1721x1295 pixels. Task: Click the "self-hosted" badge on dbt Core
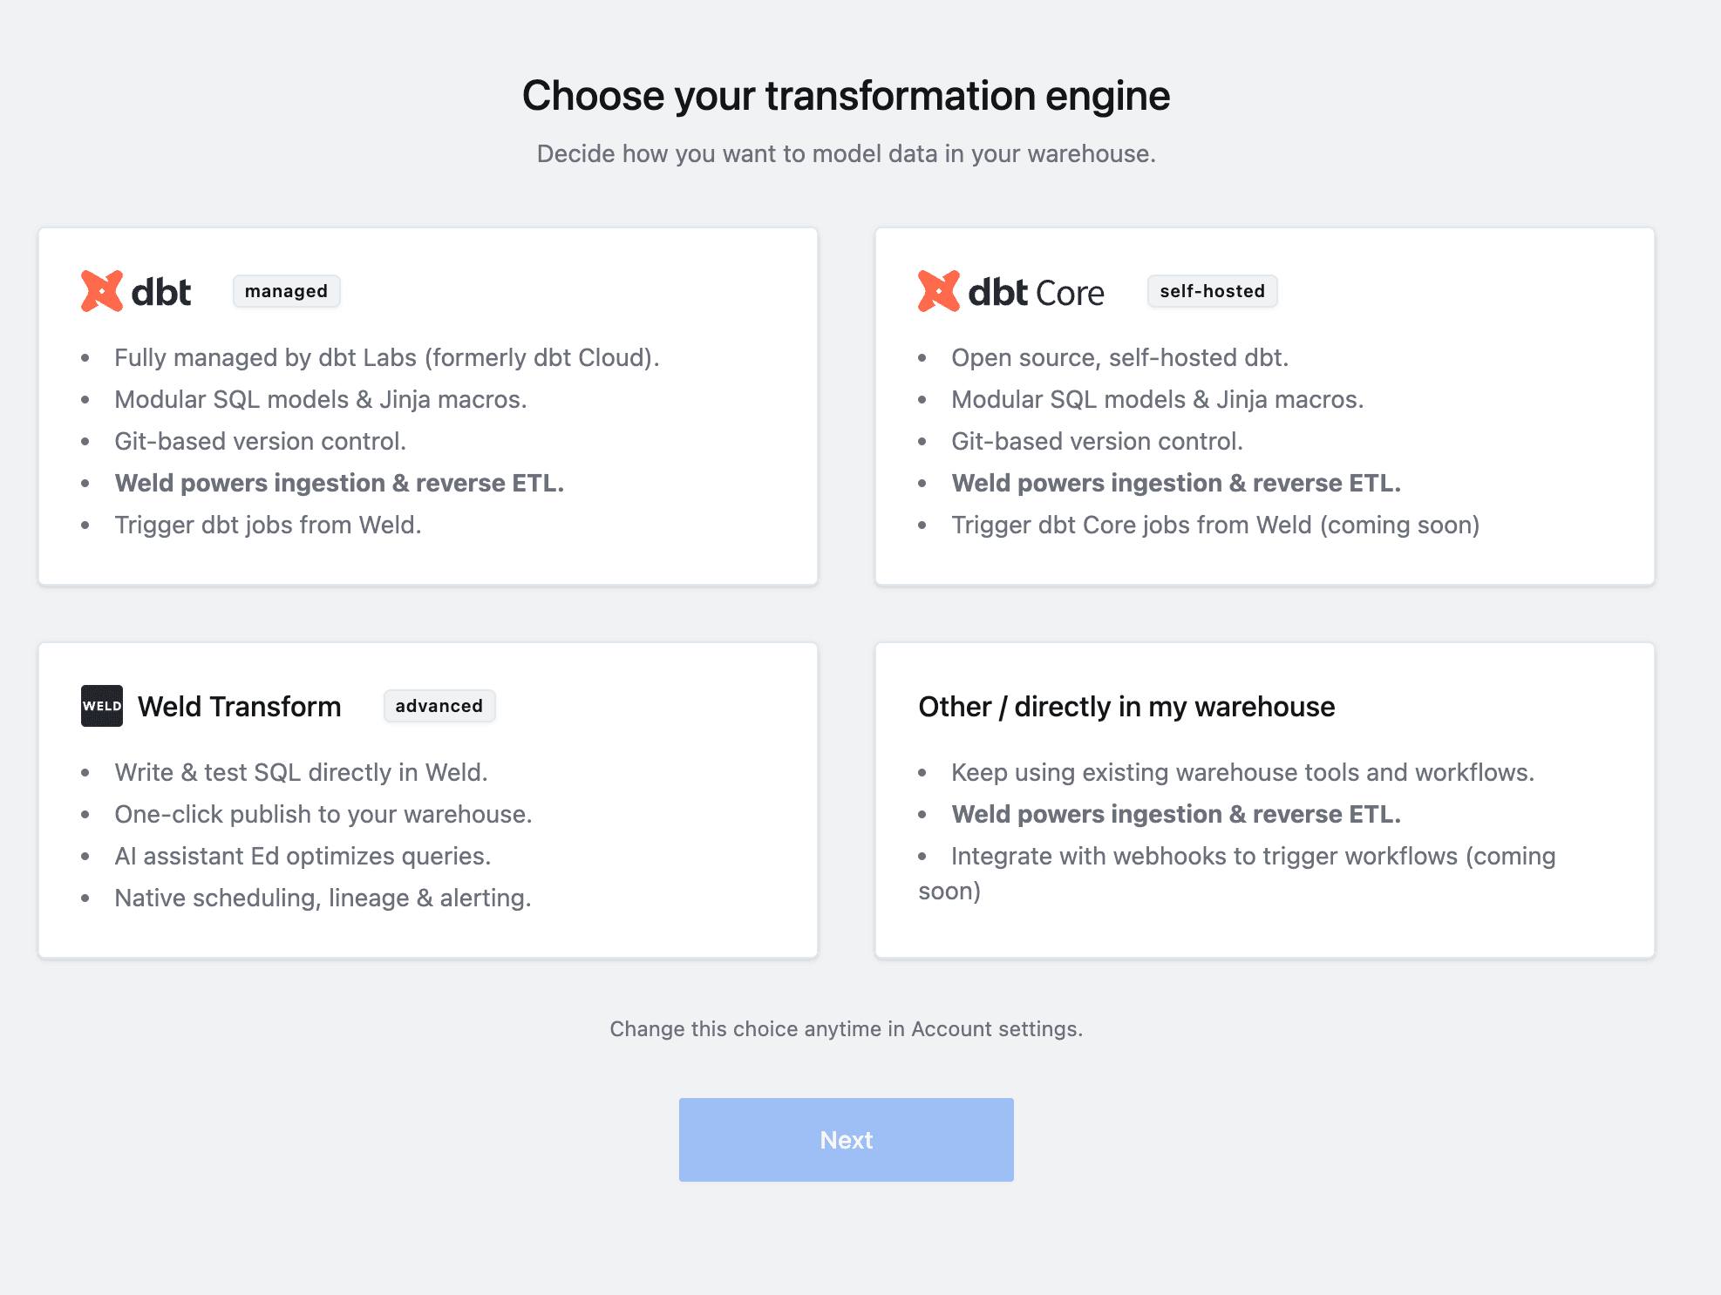(x=1212, y=291)
